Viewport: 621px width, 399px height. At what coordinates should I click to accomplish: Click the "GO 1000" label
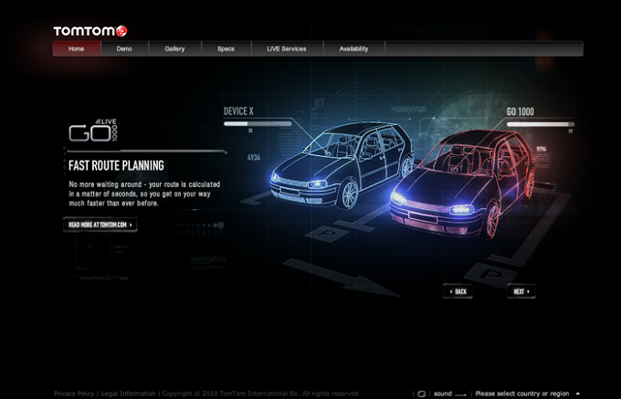point(520,111)
